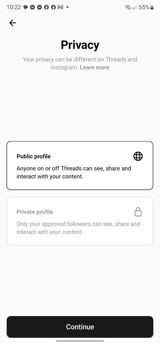Tap the second Facebook notification icon
This screenshot has height=344, width=160.
54,7
